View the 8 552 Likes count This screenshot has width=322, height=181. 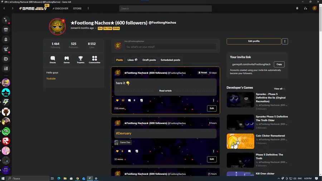click(92, 45)
